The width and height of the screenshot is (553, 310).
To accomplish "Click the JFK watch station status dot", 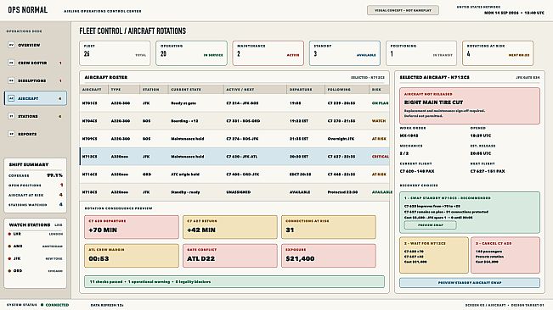I will click(9, 258).
